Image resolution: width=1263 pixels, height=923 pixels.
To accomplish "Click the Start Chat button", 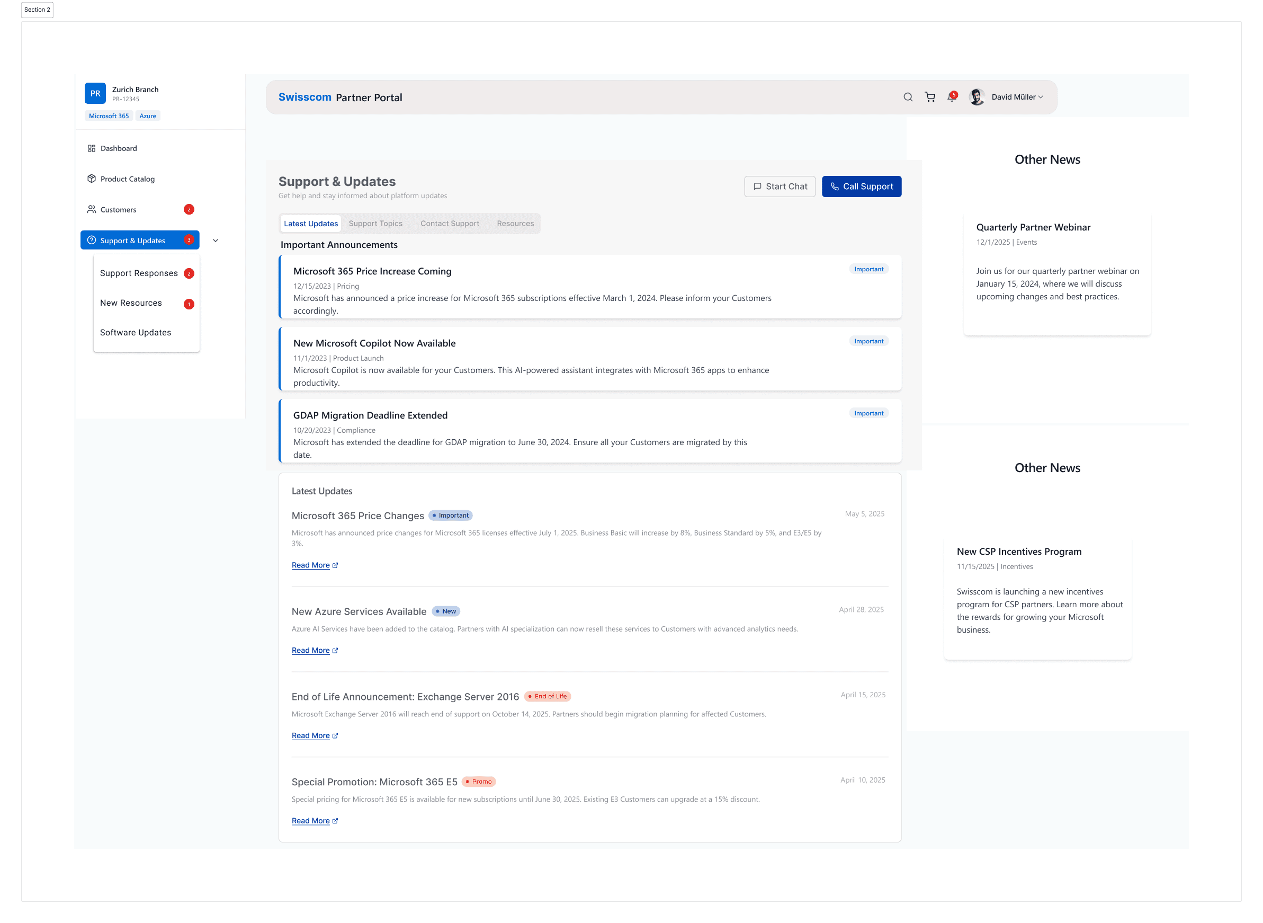I will (x=780, y=187).
